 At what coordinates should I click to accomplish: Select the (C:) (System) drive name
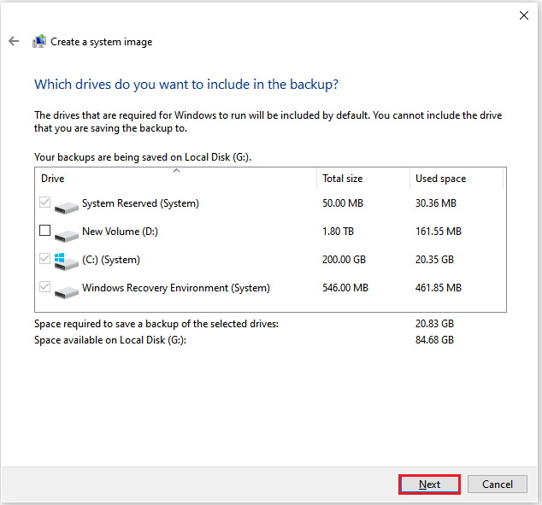(111, 260)
